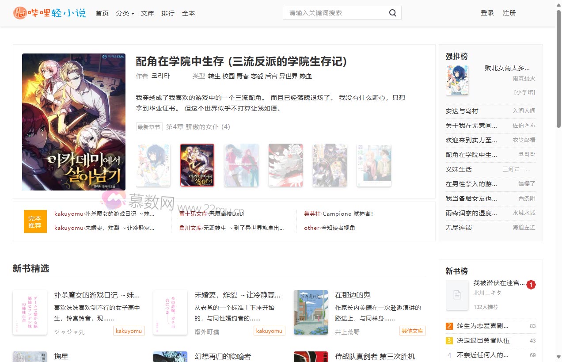562x362 pixels.
Task: Click the kakuyomu tag under 扑杀魔女的游戏日记
Action: point(129,331)
